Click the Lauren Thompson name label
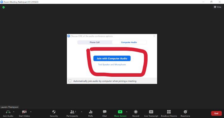 point(10,107)
